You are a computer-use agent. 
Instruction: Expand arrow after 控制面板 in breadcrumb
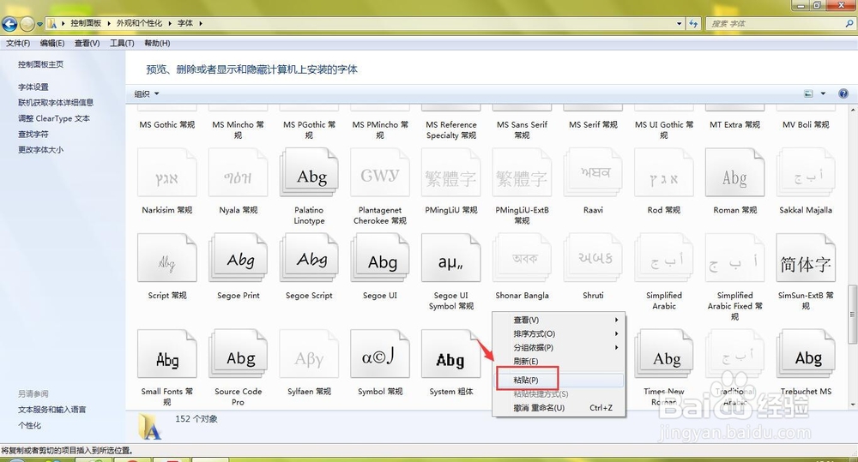point(108,23)
